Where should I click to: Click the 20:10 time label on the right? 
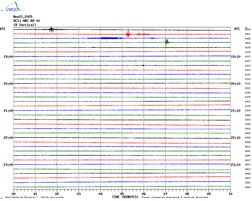235,84
